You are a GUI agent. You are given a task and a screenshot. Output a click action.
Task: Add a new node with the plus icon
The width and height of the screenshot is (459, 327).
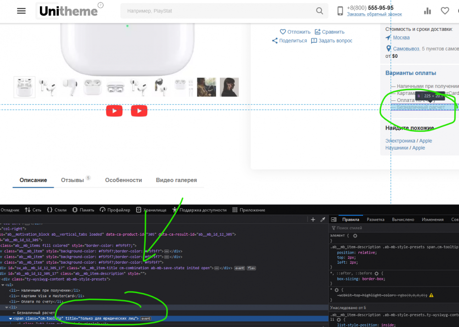pyautogui.click(x=313, y=220)
